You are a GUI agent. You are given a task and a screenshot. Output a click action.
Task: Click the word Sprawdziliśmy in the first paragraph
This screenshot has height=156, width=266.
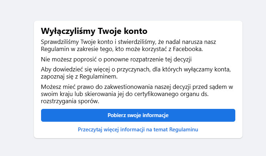[59, 42]
